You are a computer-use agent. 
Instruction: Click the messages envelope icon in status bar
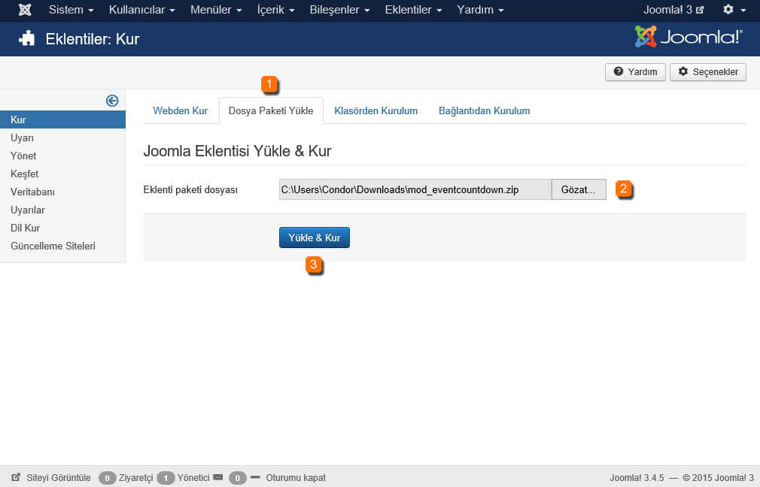click(x=218, y=477)
